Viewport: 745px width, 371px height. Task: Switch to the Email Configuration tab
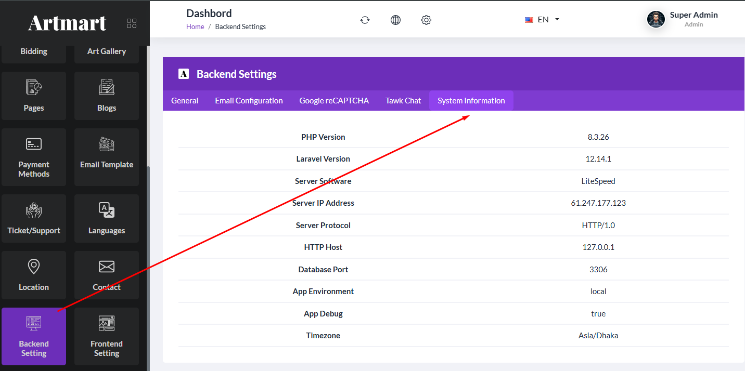click(249, 101)
